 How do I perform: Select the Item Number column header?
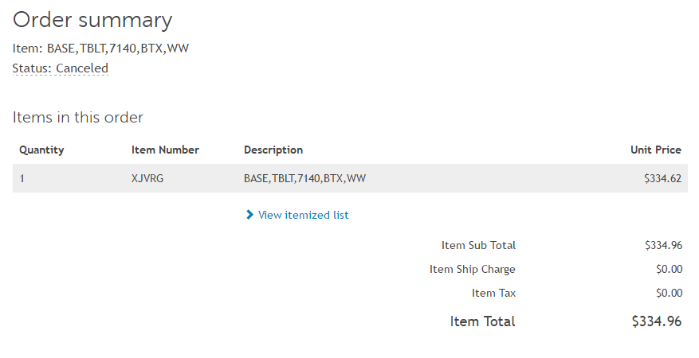click(165, 150)
